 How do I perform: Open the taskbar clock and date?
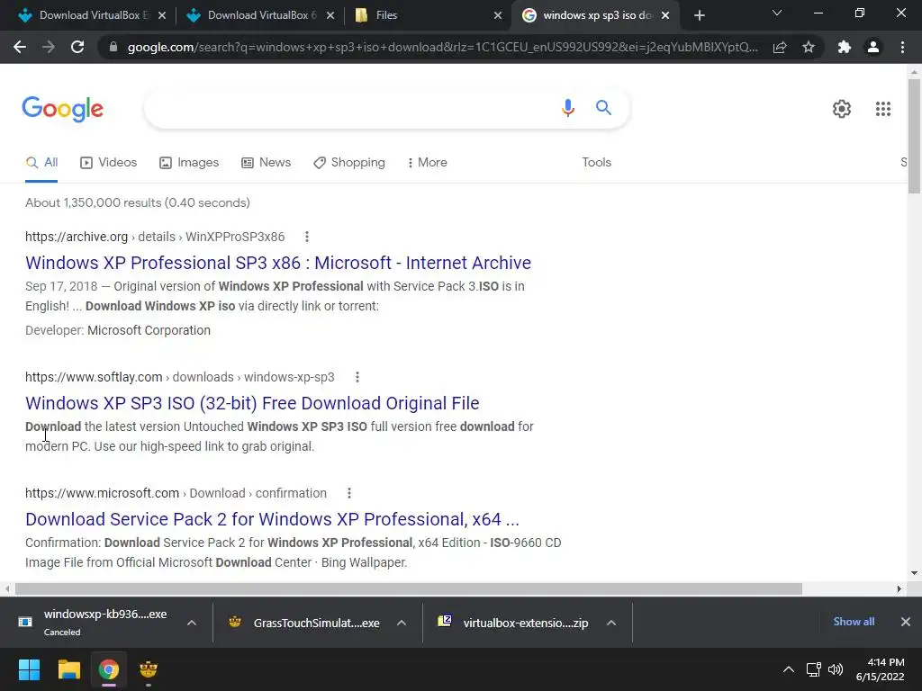tap(881, 669)
